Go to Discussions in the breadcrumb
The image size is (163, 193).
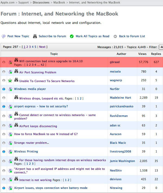[41, 2]
